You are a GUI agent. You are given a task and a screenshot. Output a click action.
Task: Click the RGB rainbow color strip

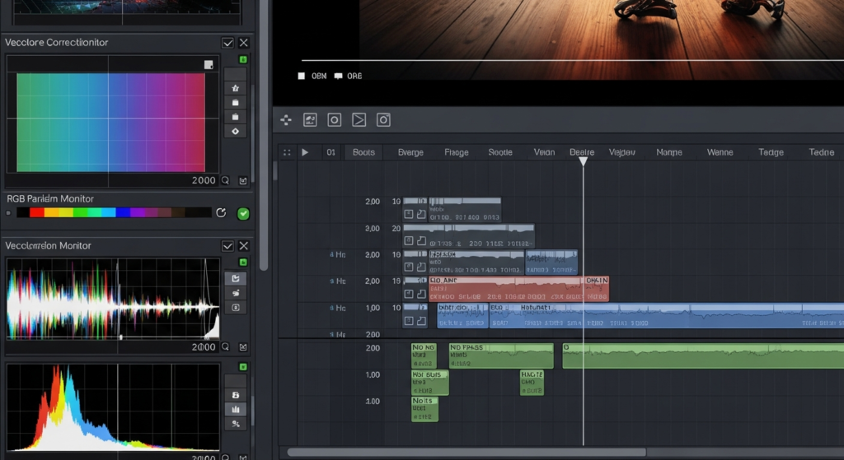114,213
